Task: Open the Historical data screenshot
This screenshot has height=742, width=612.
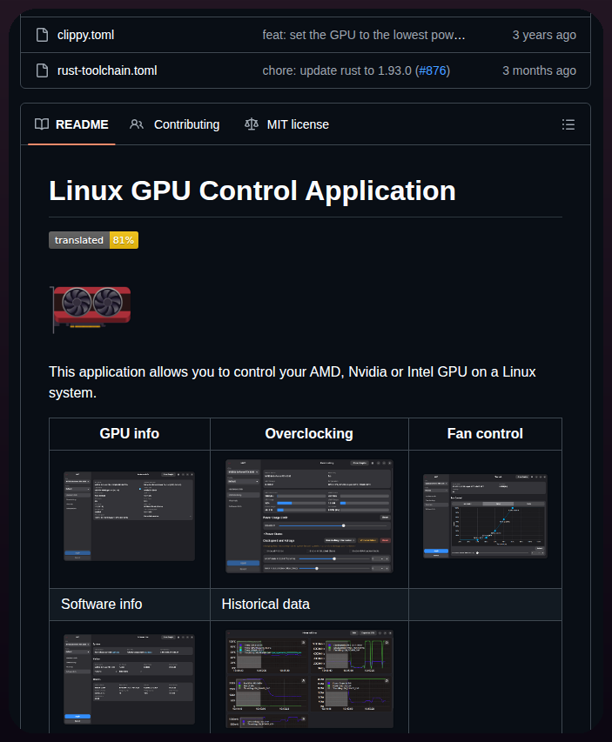Action: point(309,678)
